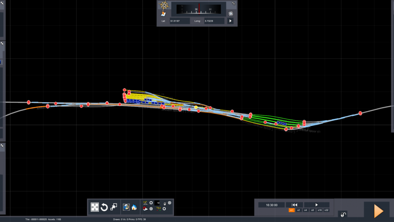Viewport: 394px width, 222px height.
Task: Click the lifebuoy icon in the navigation panel
Action: pos(231,13)
